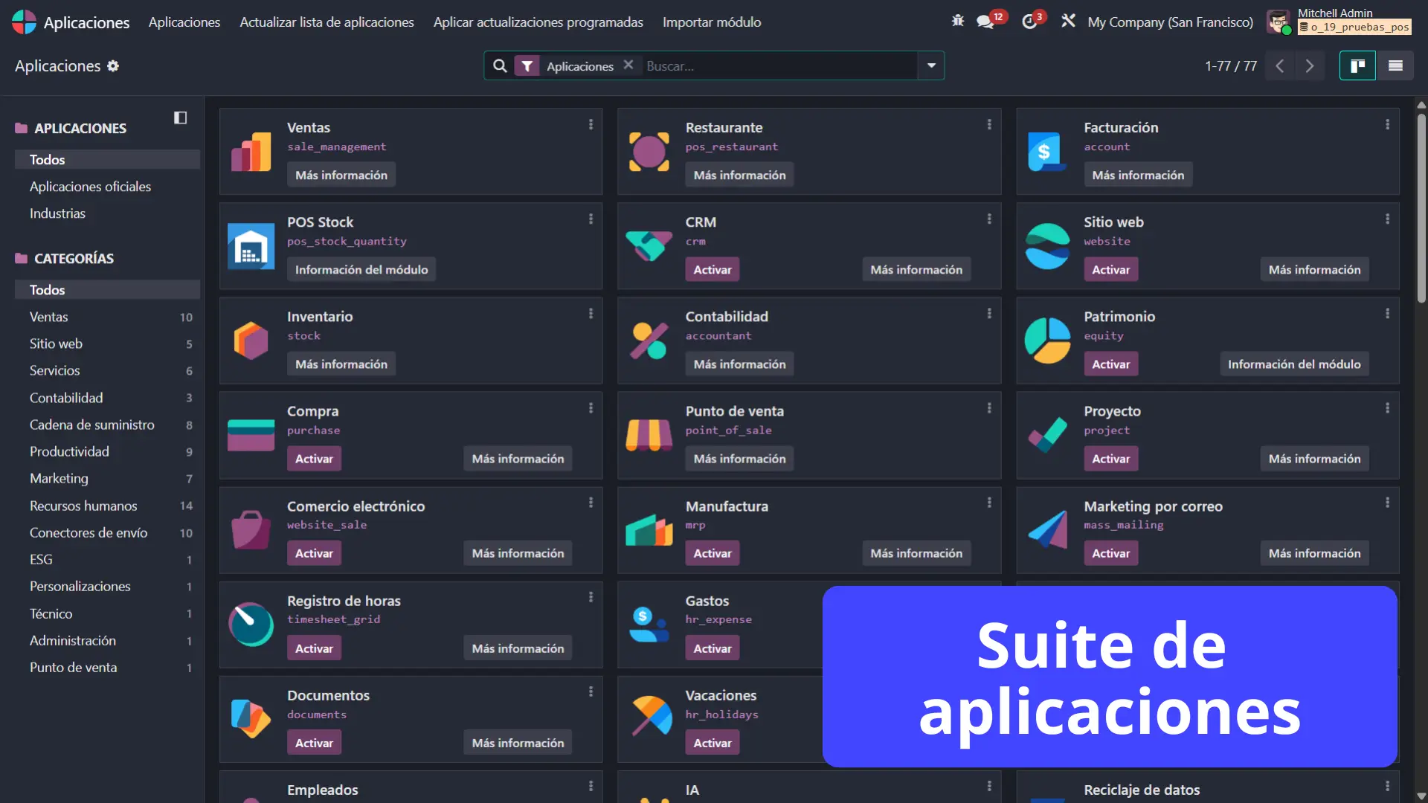Expand the search options dropdown arrow
This screenshot has height=803, width=1428.
(x=931, y=66)
